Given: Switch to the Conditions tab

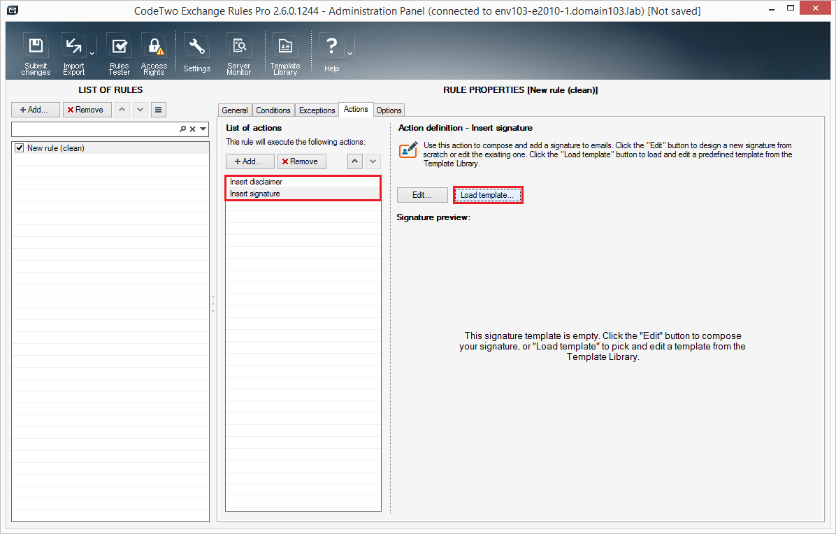Looking at the screenshot, I should click(273, 110).
